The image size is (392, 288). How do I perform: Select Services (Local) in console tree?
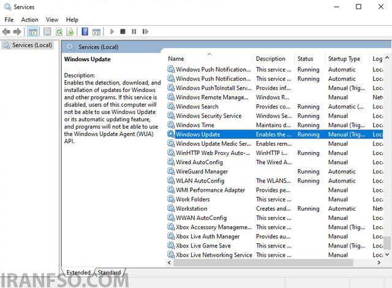coord(28,45)
